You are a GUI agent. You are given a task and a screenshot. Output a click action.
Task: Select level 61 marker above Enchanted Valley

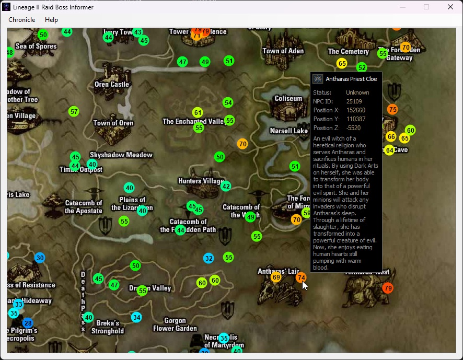pos(198,112)
